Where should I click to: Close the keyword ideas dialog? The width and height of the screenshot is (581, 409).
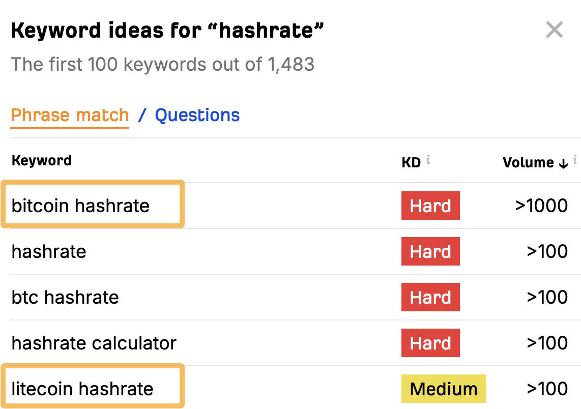[554, 30]
